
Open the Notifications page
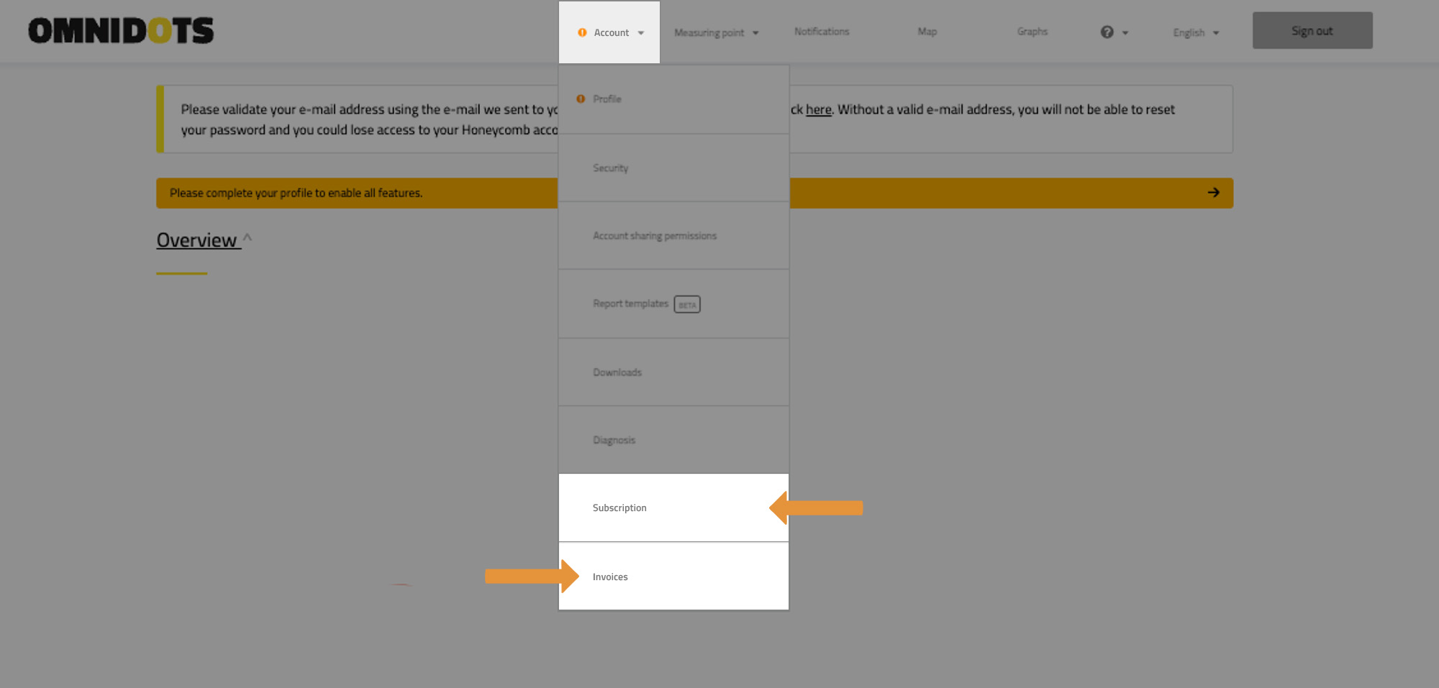(x=822, y=32)
